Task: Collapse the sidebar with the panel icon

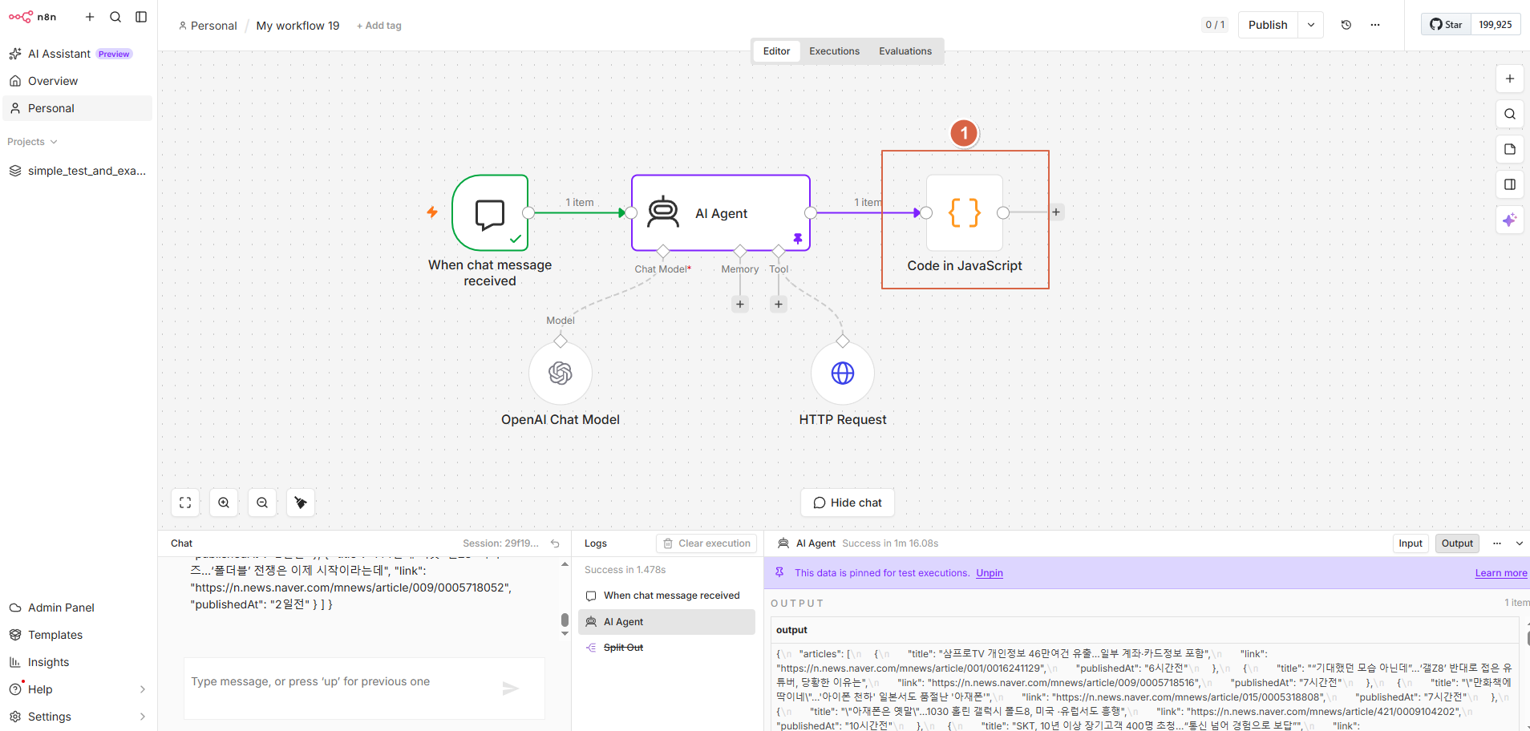Action: 141,17
